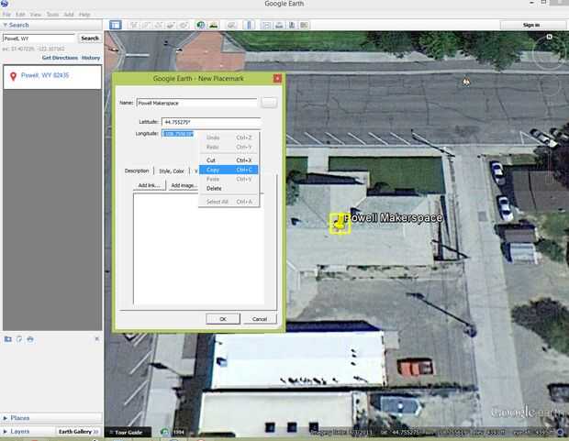
Task: Click the search box containing Powell, WY
Action: (x=39, y=39)
